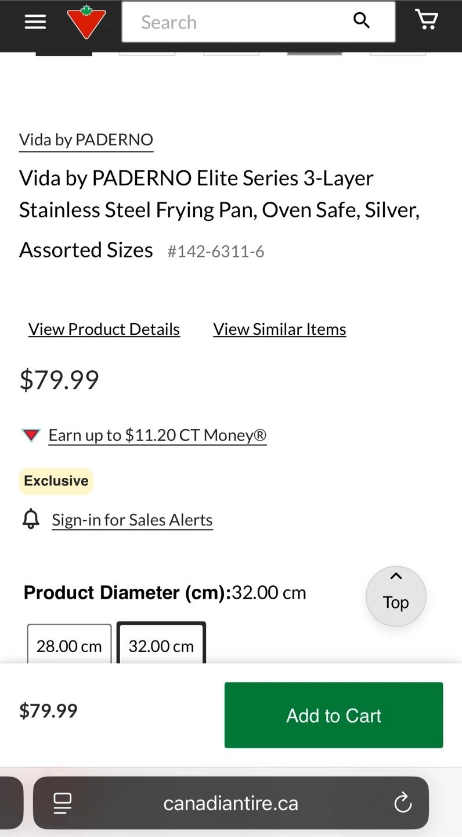The image size is (462, 837).
Task: Tap the red CT Money triangle icon
Action: (x=31, y=435)
